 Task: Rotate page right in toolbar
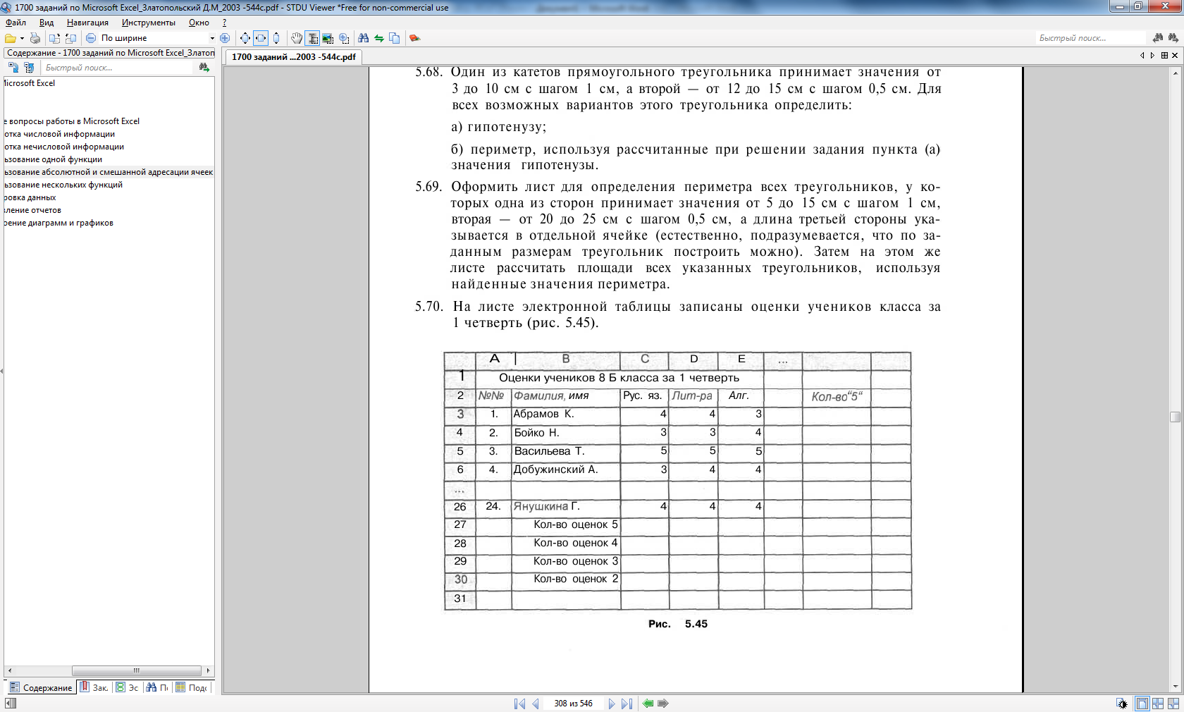[70, 38]
